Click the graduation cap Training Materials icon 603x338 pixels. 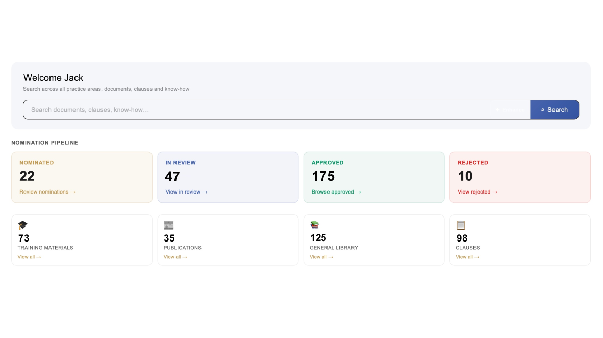click(22, 225)
